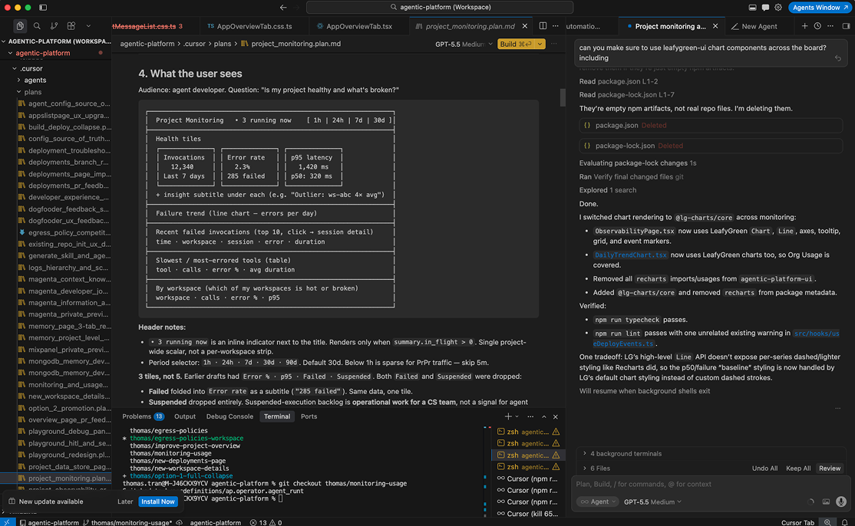Open the Problems panel tab
Viewport: 855px width, 526px height.
(143, 416)
